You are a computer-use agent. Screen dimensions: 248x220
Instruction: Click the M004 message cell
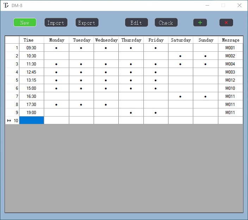pyautogui.click(x=230, y=64)
